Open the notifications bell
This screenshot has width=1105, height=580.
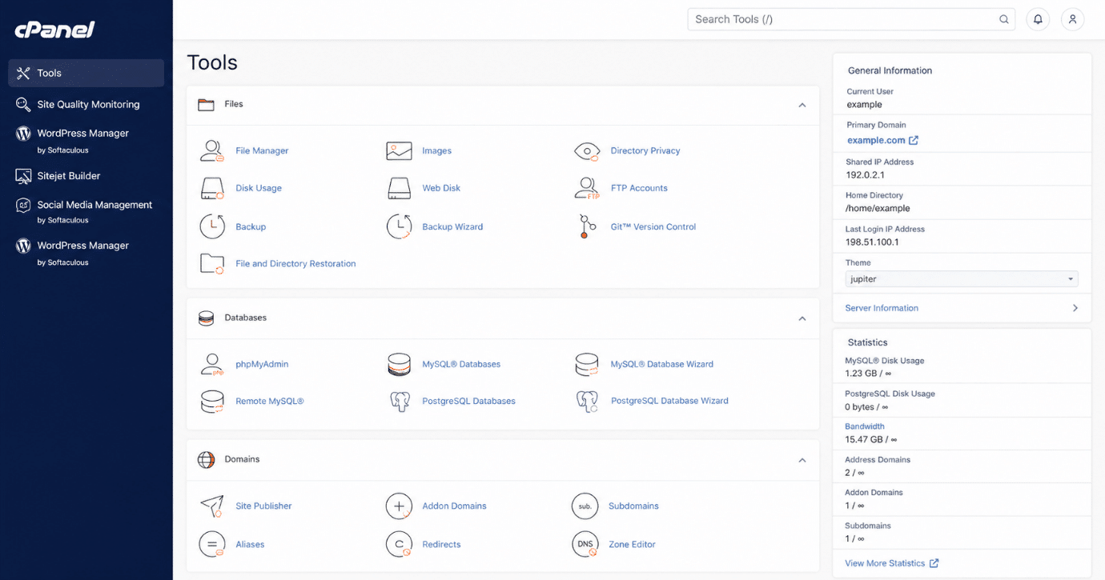[x=1038, y=19]
